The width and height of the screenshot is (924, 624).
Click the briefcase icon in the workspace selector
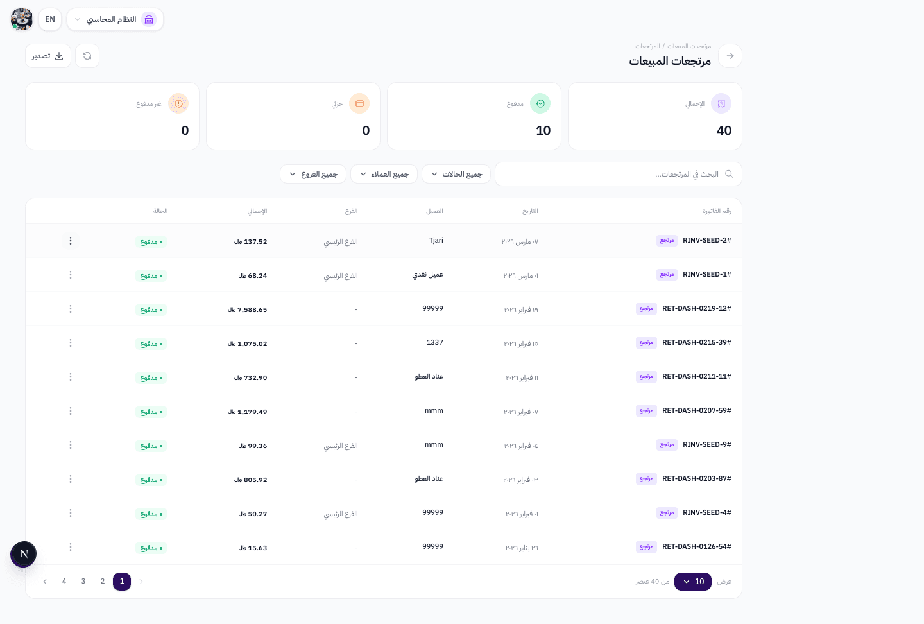149,19
